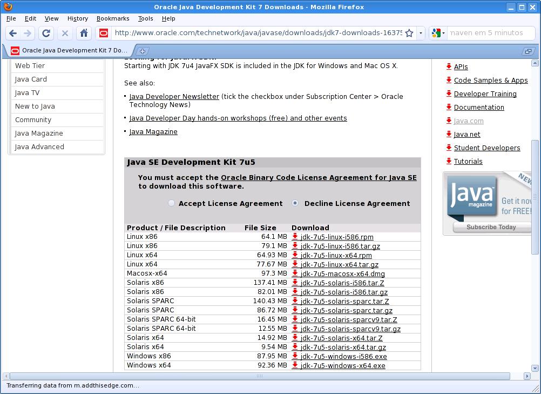Screen dimensions: 541x394
Task: Click the Subscribe Today button
Action: (x=492, y=227)
